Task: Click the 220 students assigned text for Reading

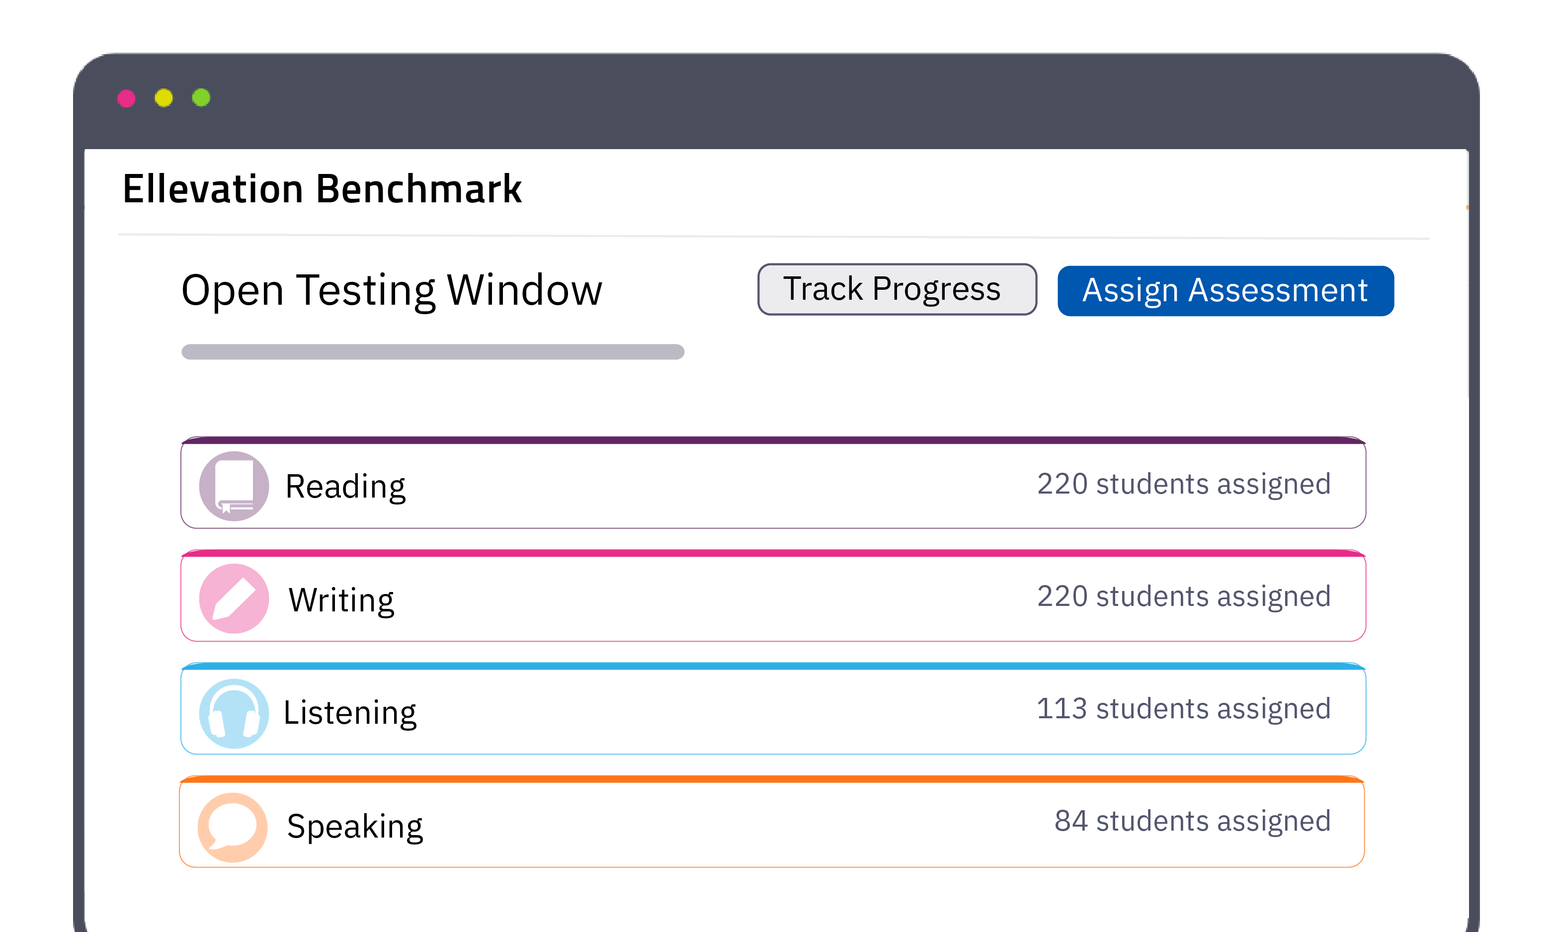Action: (x=1183, y=484)
